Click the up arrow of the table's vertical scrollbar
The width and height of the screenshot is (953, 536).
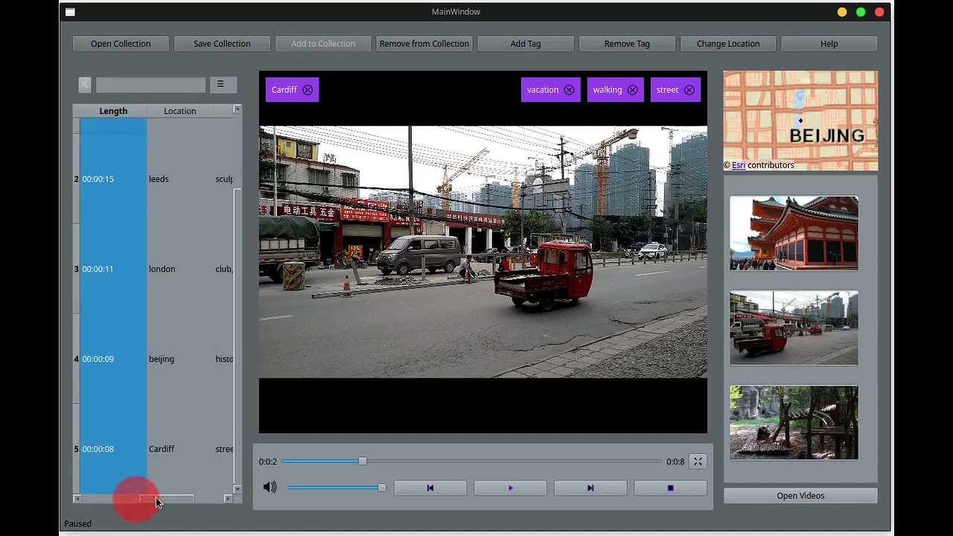point(238,109)
